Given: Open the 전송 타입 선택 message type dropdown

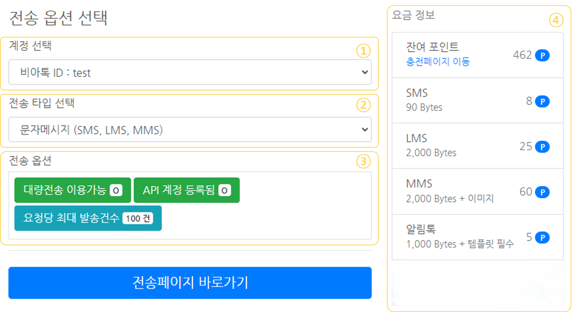Looking at the screenshot, I should tap(190, 129).
